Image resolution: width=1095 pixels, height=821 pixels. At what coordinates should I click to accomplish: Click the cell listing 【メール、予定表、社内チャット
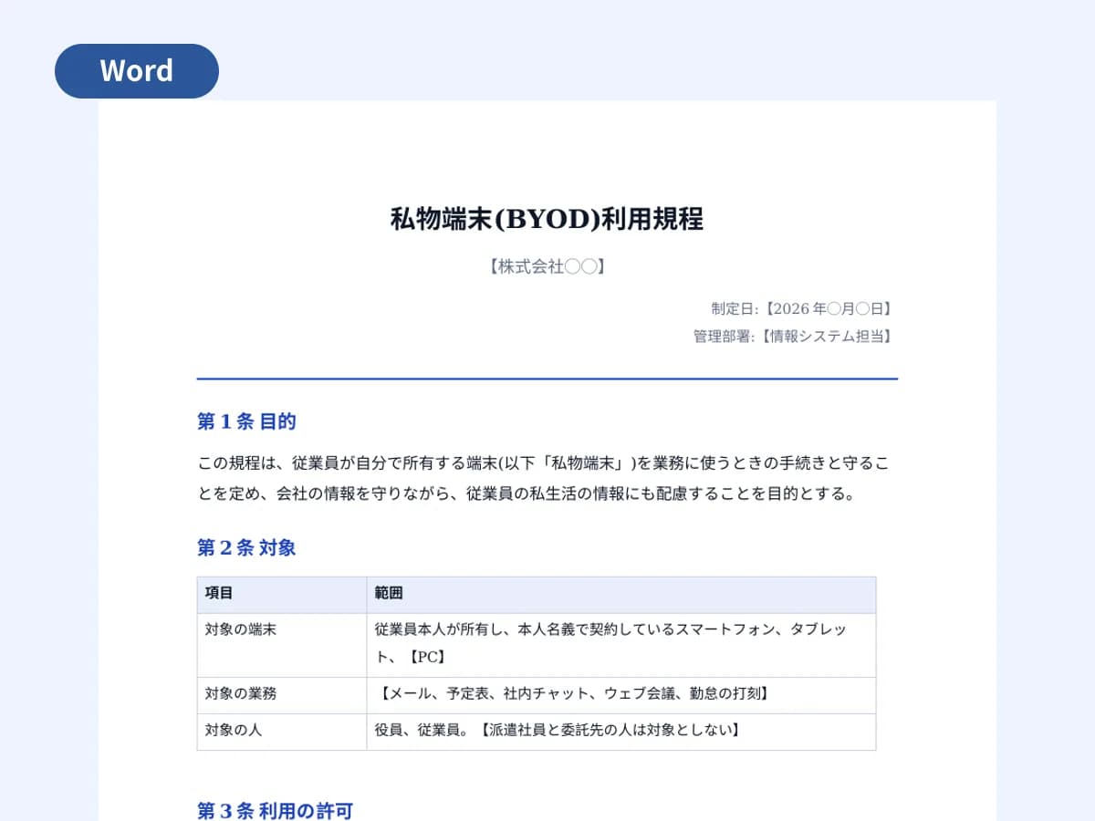[x=621, y=695]
